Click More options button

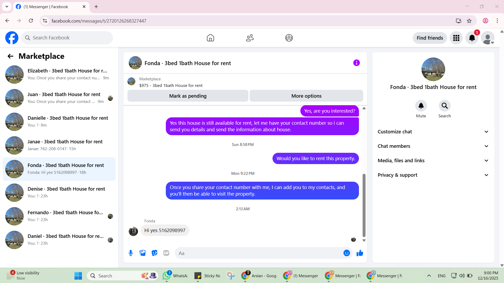pyautogui.click(x=306, y=96)
